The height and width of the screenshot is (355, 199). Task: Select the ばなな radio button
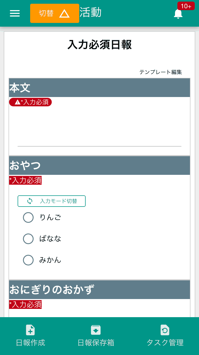(x=28, y=239)
